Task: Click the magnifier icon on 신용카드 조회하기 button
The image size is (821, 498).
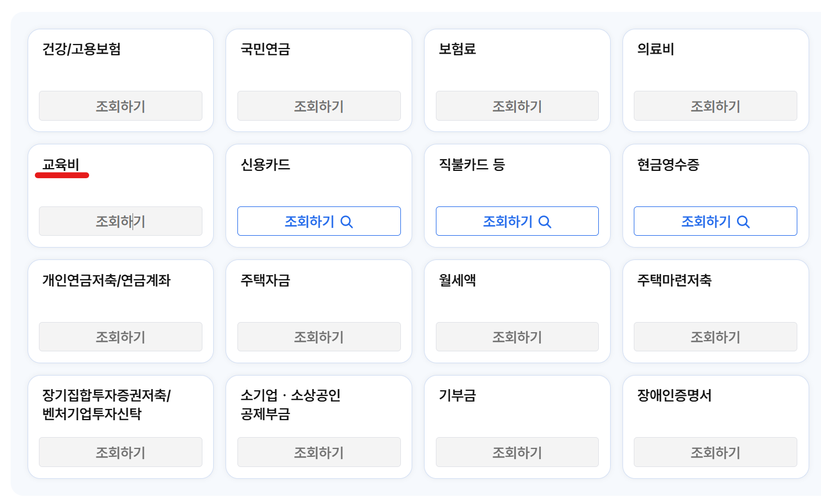Action: pos(347,222)
